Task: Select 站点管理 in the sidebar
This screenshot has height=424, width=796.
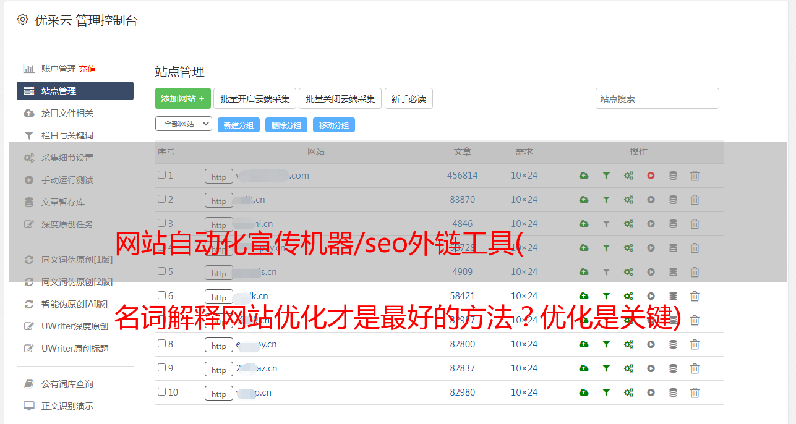Action: (75, 91)
